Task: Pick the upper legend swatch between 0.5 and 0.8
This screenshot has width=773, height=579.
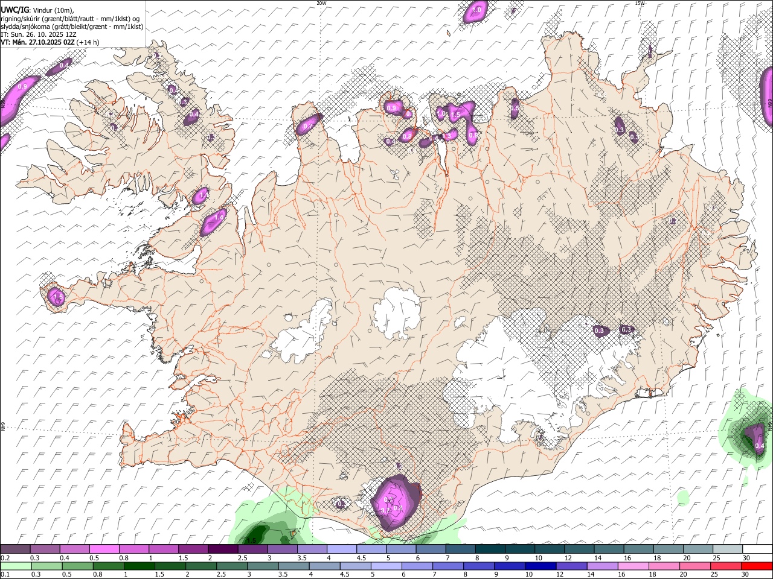Action: (x=104, y=549)
